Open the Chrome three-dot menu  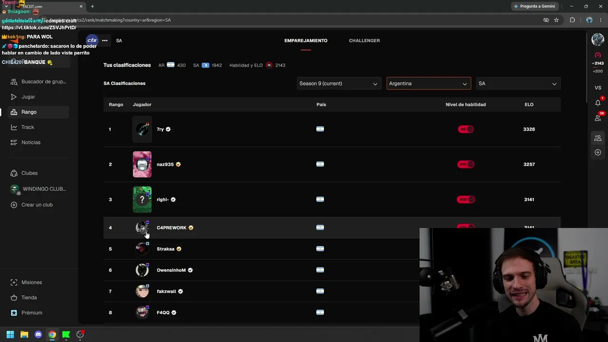[x=600, y=20]
